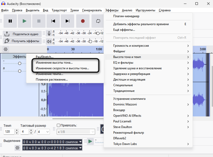Image resolution: width=213 pixels, height=157 pixels.
Task: Choose Изменение темпа effect
Action: click(65, 74)
